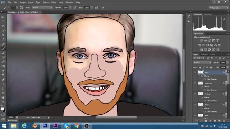Select the History Brush tool
Image resolution: width=230 pixels, height=129 pixels.
(x=3, y=57)
